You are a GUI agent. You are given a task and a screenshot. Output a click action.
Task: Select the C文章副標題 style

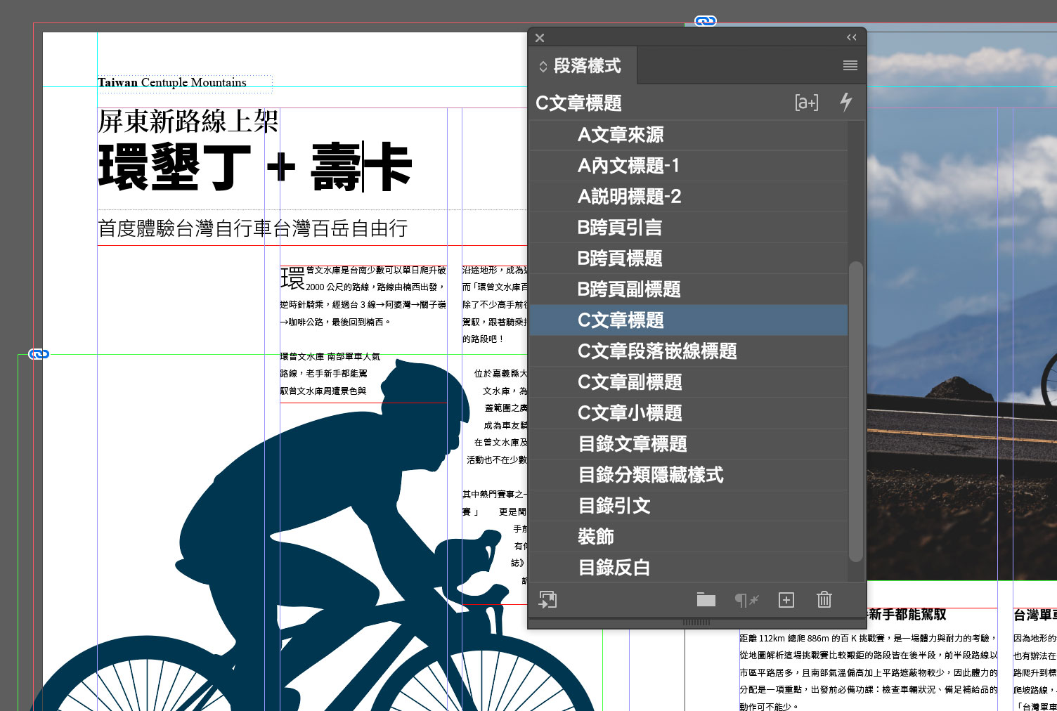[629, 382]
